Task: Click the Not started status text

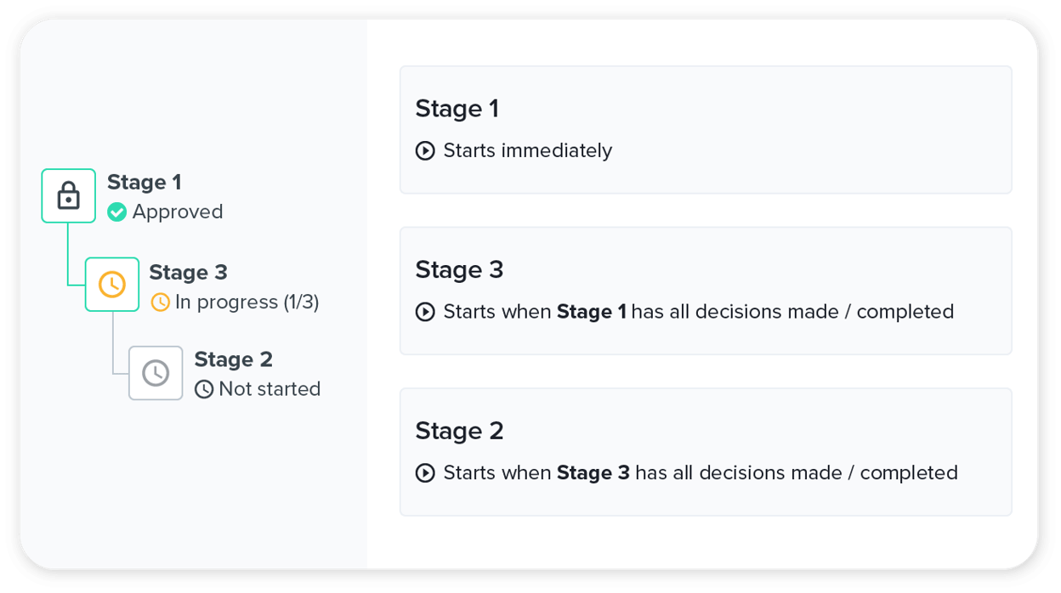Action: tap(270, 389)
